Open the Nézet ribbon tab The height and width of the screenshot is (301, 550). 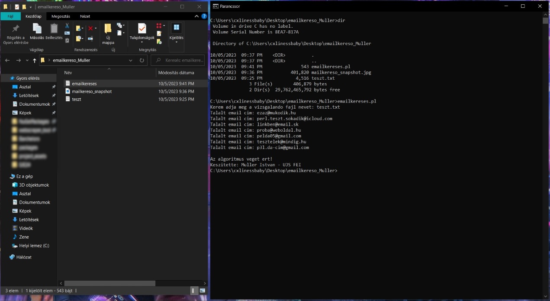(85, 16)
